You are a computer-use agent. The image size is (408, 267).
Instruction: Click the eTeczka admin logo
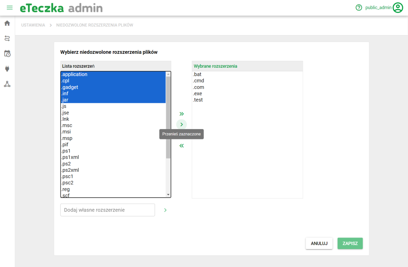click(x=61, y=8)
